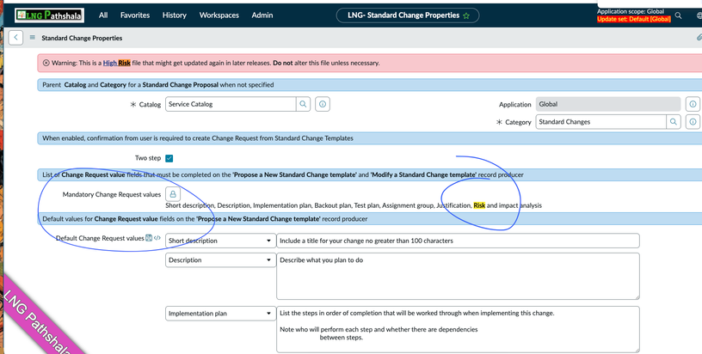Click the Standard Change Properties header title
The image size is (702, 354).
coord(82,38)
